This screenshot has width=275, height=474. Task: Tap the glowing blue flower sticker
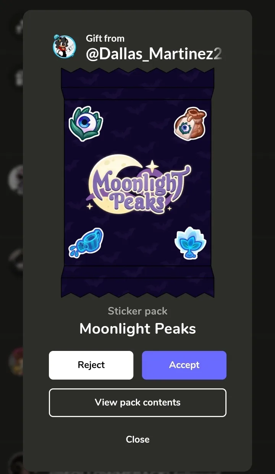[x=190, y=243]
